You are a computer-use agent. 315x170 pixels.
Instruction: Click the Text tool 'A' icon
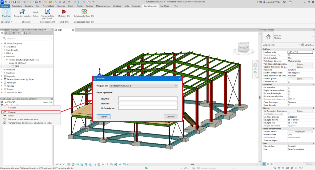(x=64, y=2)
